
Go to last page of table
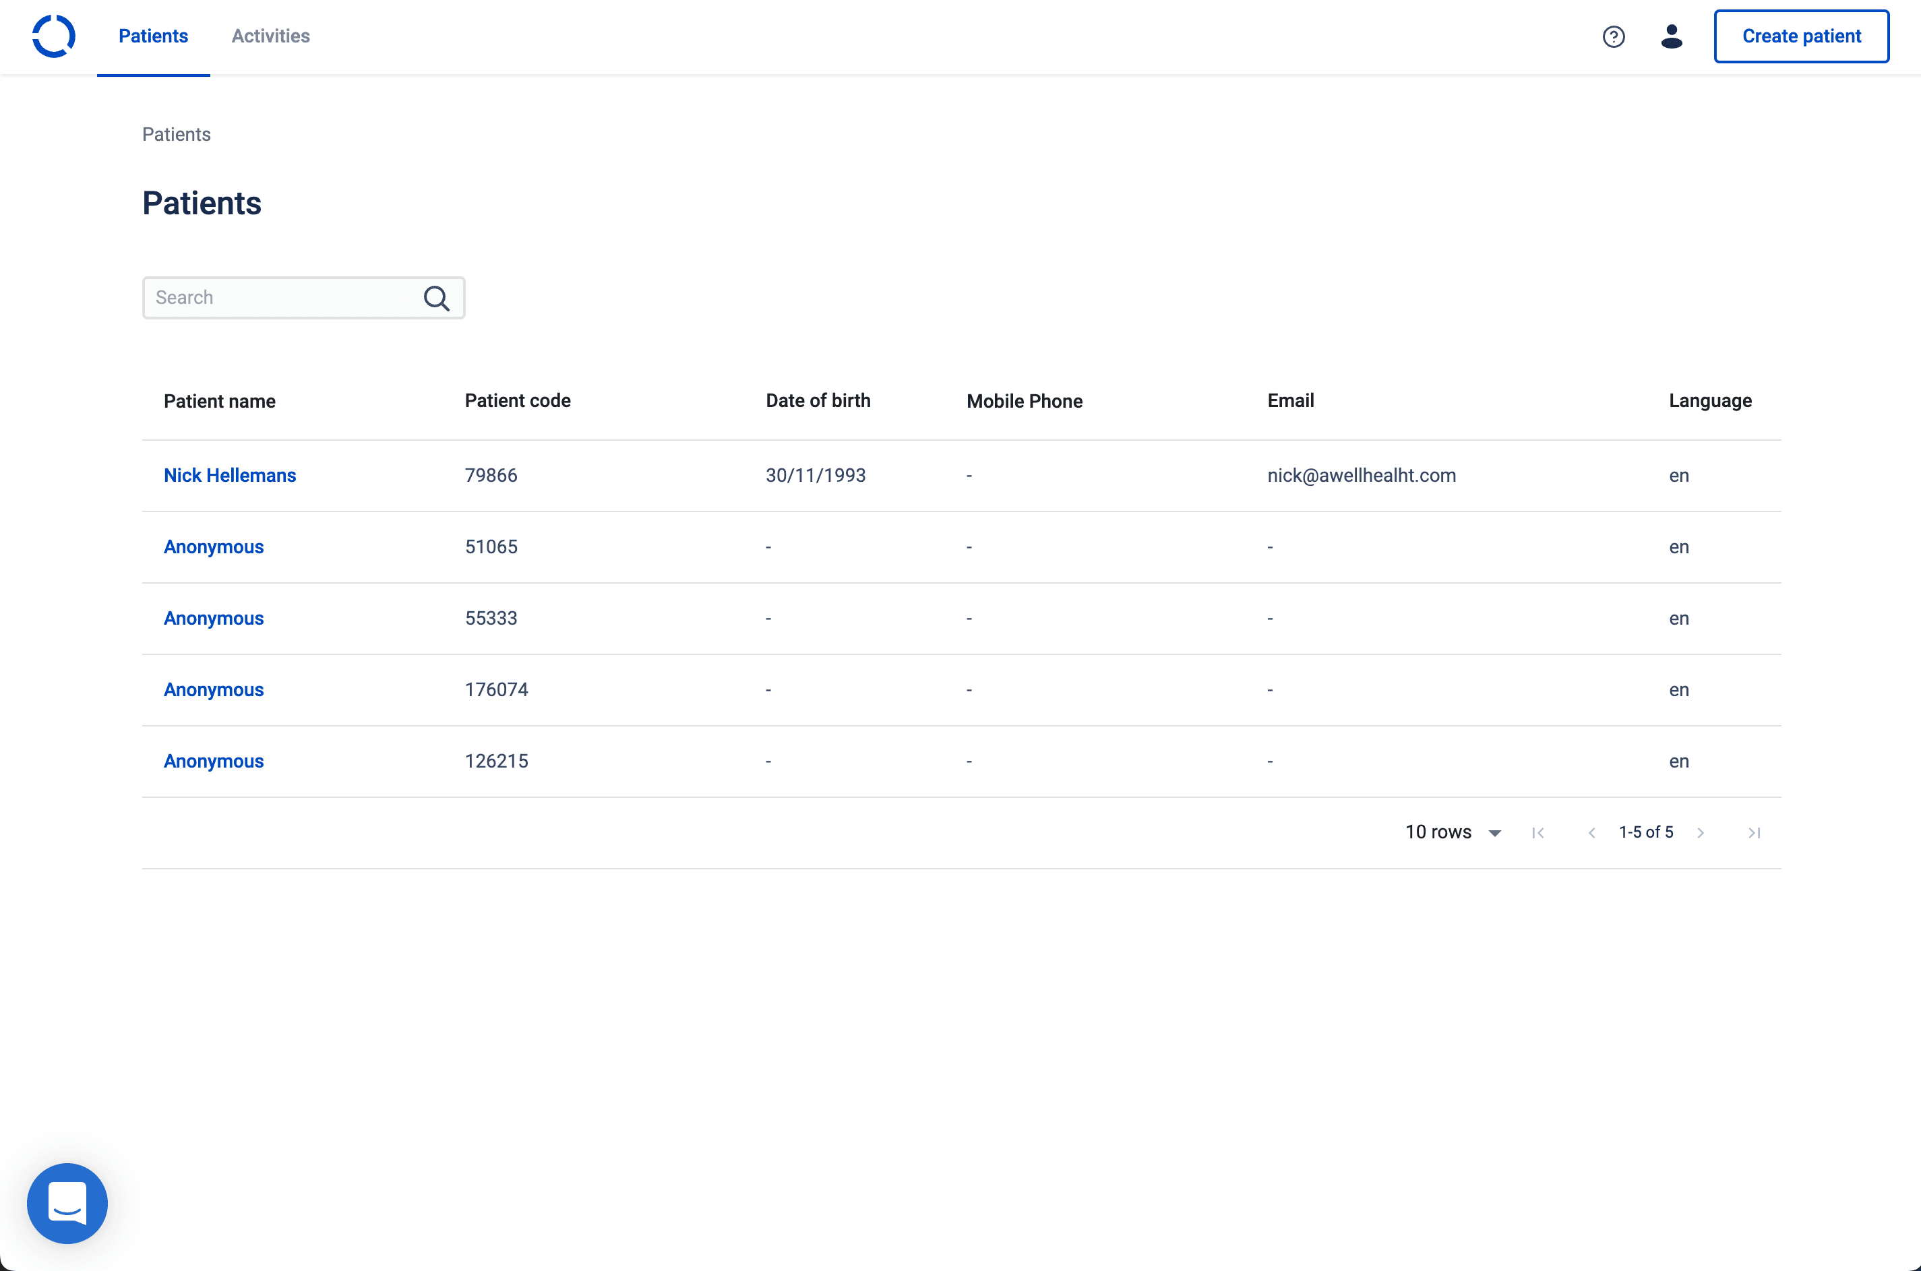point(1754,832)
